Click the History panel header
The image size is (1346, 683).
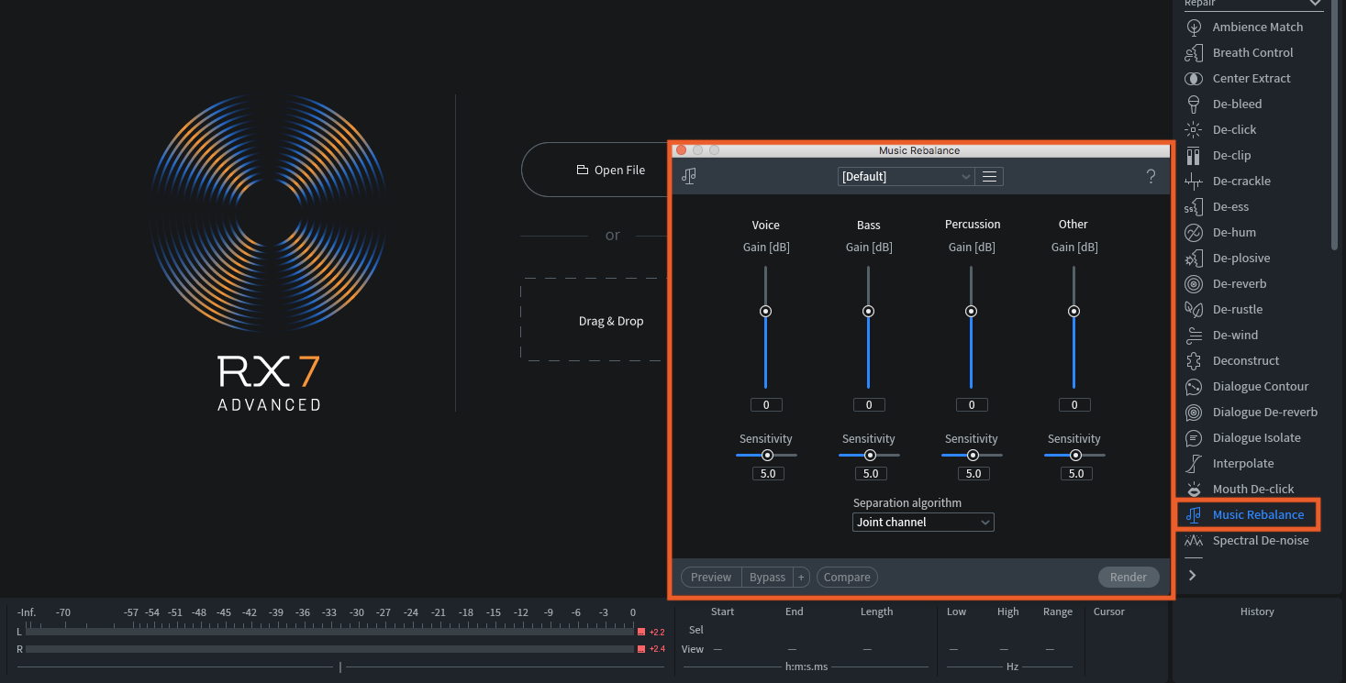1257,611
